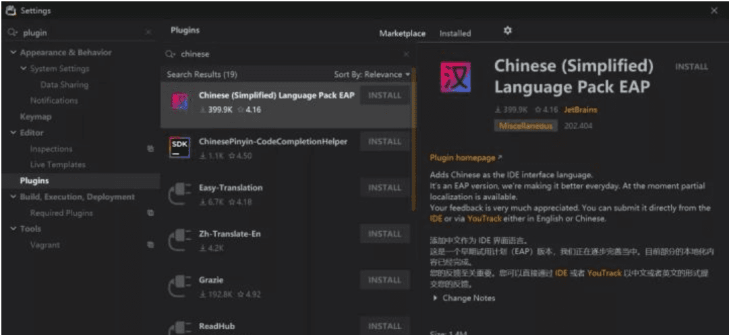Click Miscellaneous category tag
The image size is (729, 335).
pyautogui.click(x=526, y=126)
